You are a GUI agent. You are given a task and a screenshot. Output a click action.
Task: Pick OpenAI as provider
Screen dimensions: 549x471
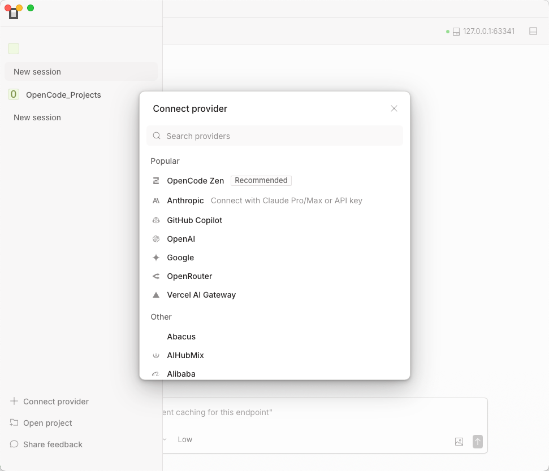181,239
